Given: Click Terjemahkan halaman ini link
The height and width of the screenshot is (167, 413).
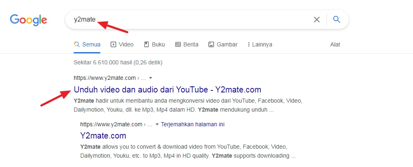Looking at the screenshot, I should [192, 124].
